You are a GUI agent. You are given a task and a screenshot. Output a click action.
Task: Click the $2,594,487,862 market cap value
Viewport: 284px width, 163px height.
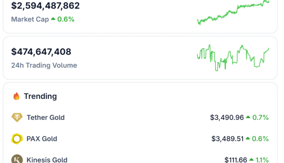[45, 6]
